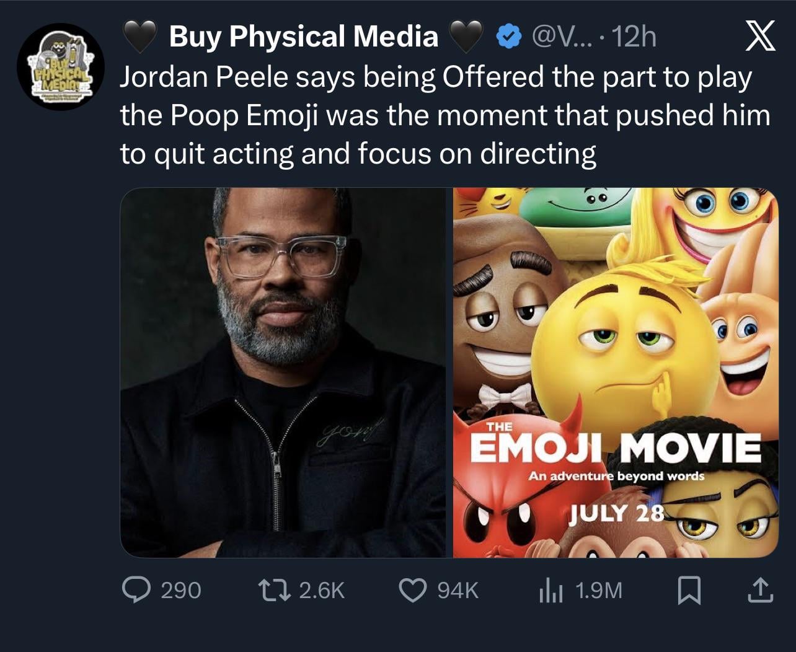Image resolution: width=796 pixels, height=652 pixels.
Task: Click the Buy Physical Media display name
Action: click(303, 37)
